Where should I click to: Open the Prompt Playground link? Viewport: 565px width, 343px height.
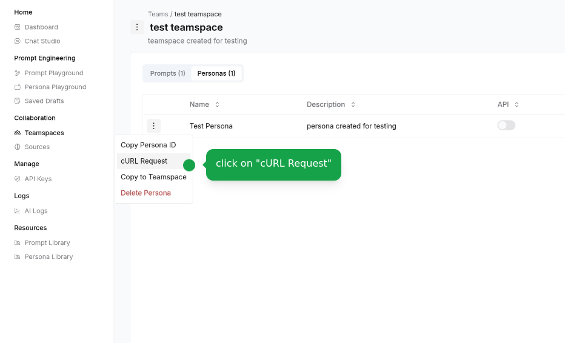54,73
